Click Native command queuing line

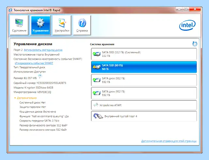[x=44, y=116]
